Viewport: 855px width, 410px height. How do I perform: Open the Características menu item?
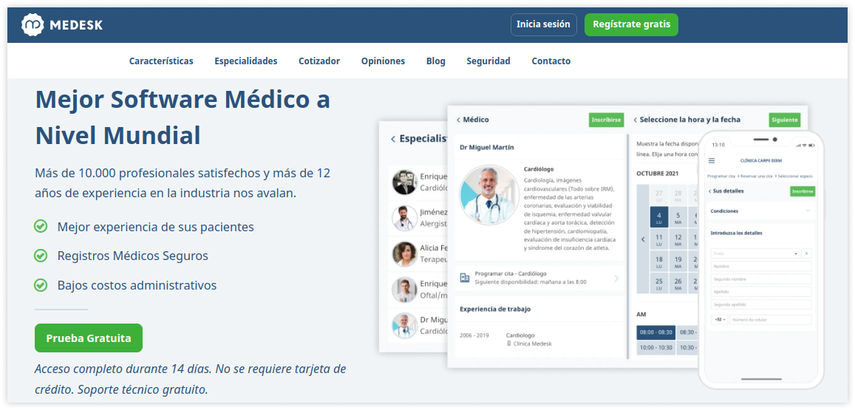coord(161,61)
